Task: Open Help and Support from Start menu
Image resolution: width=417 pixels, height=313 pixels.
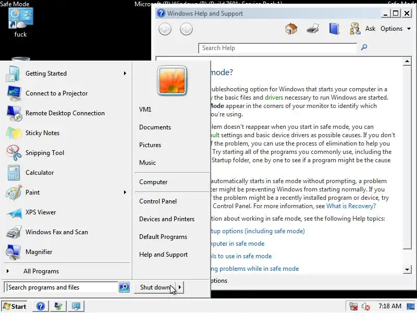Action: 163,255
